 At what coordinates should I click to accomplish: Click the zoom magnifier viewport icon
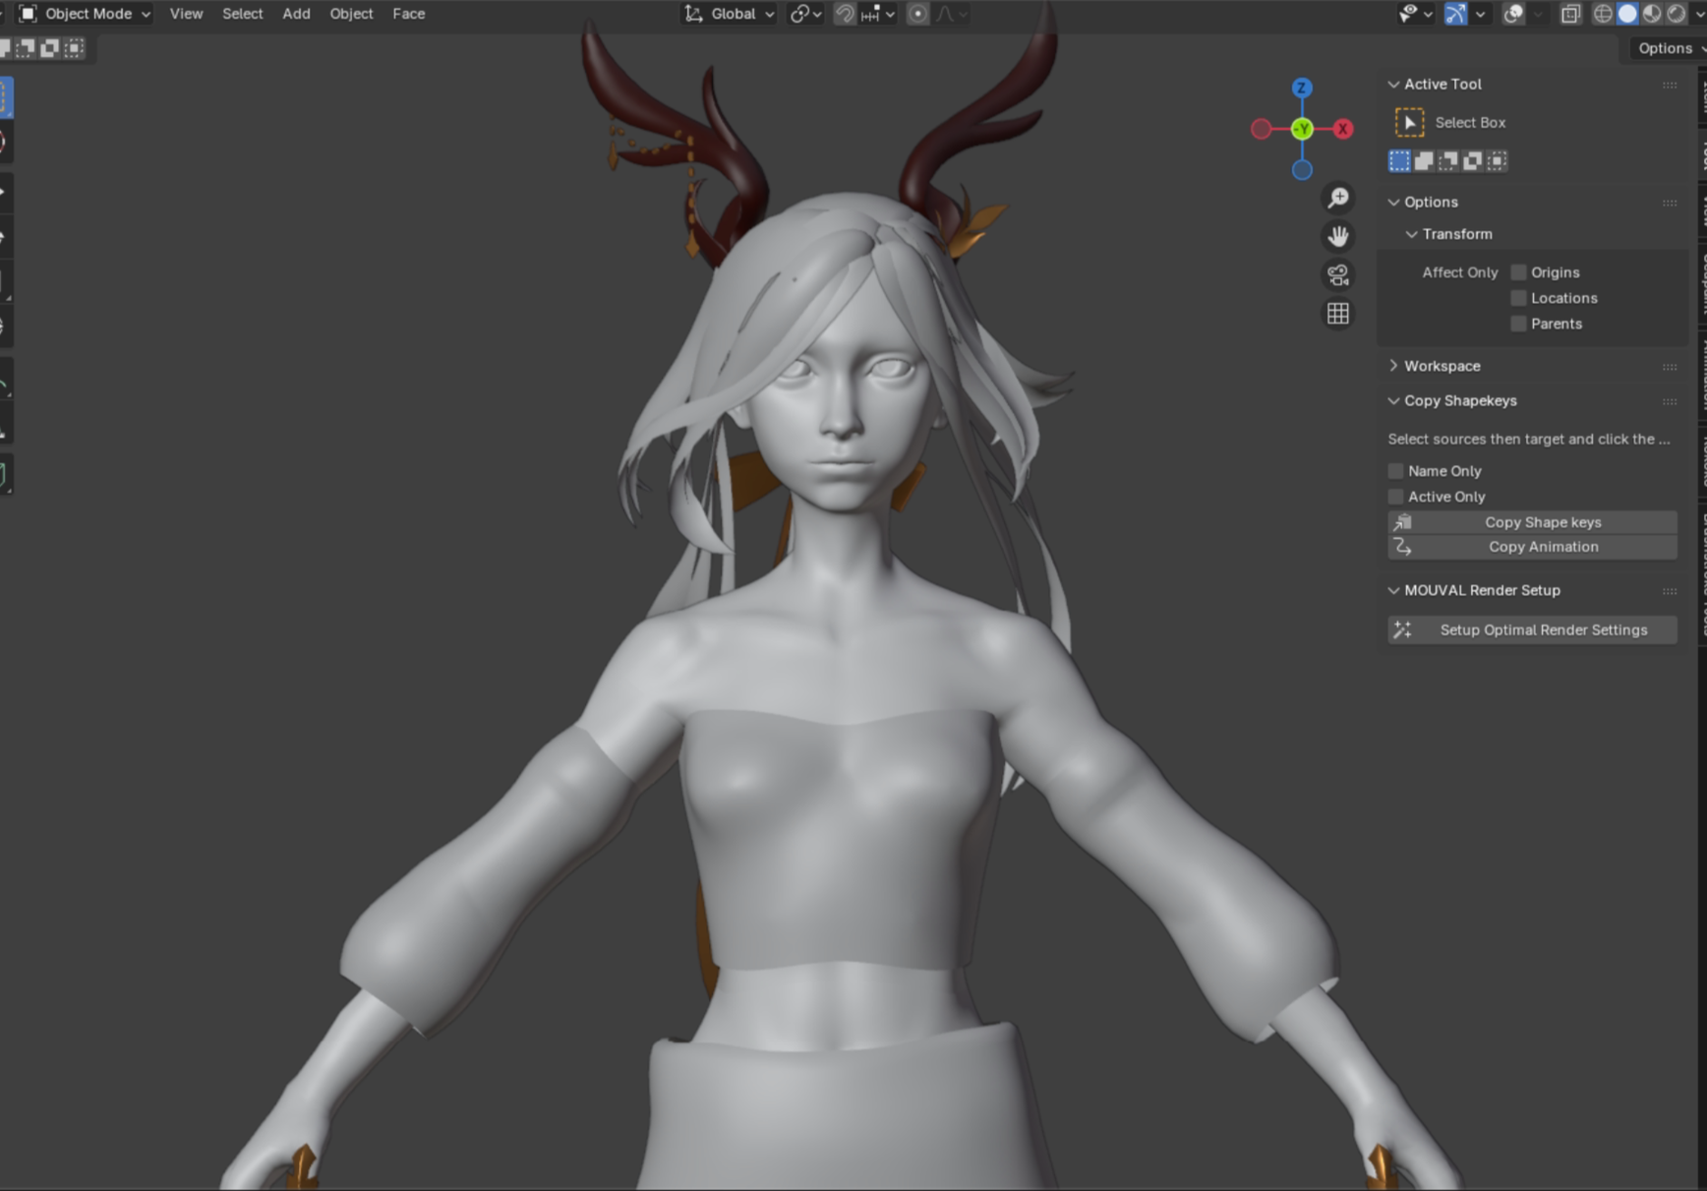click(1338, 198)
